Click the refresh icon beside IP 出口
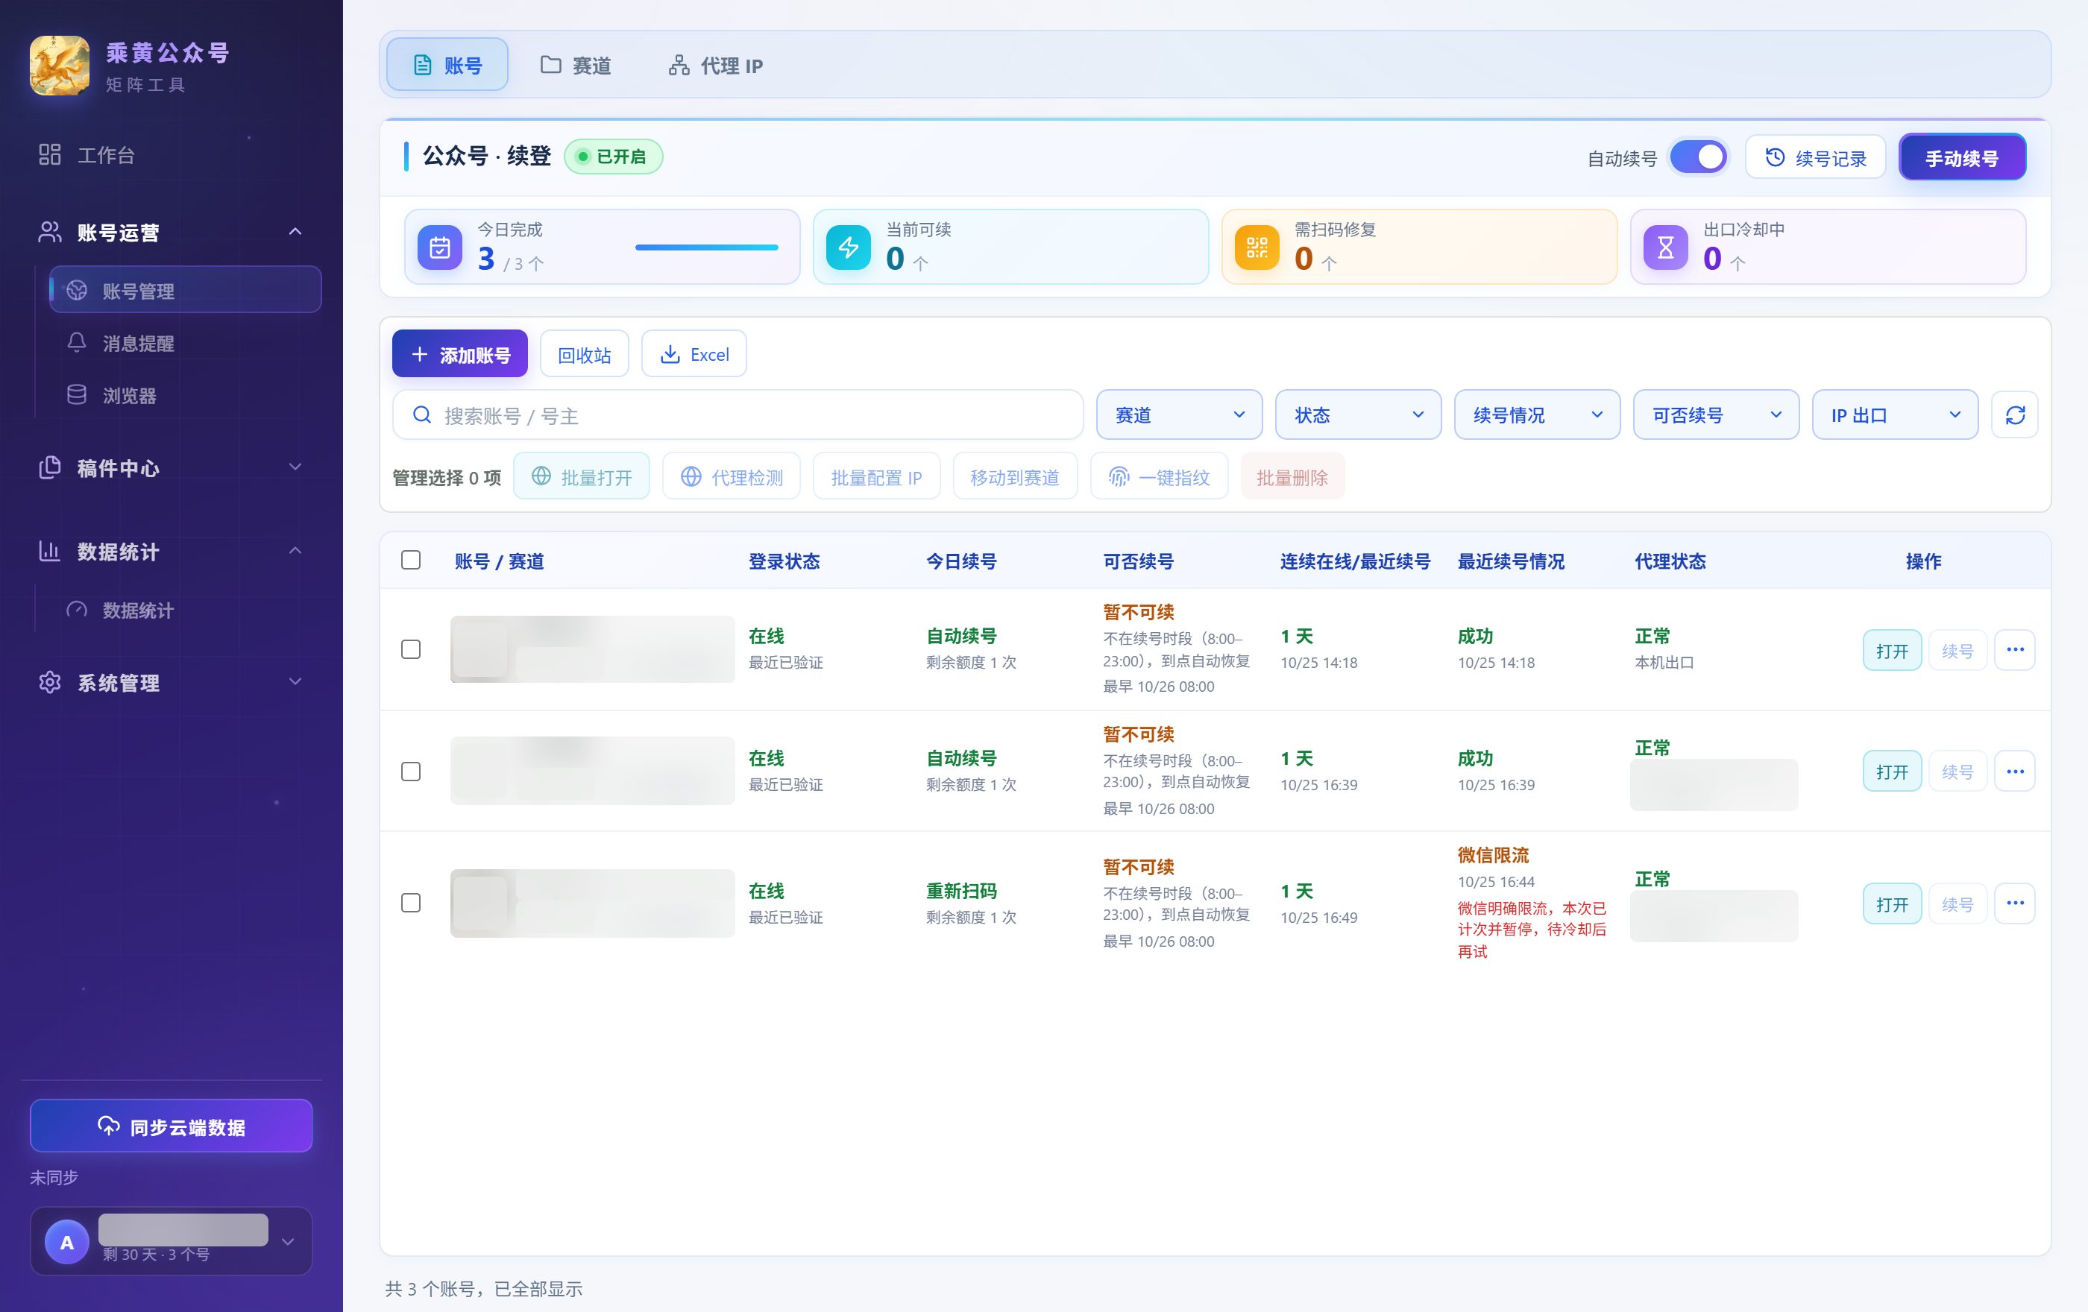Screen dimensions: 2088x1312 2015,415
